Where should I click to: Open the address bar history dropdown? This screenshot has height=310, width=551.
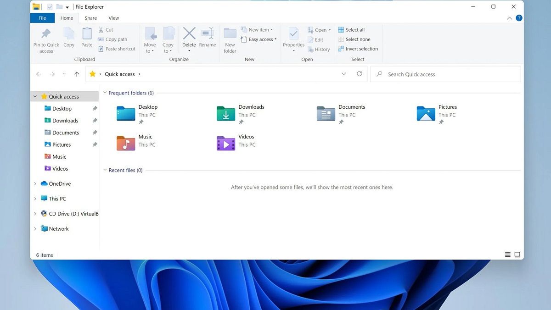pos(344,74)
